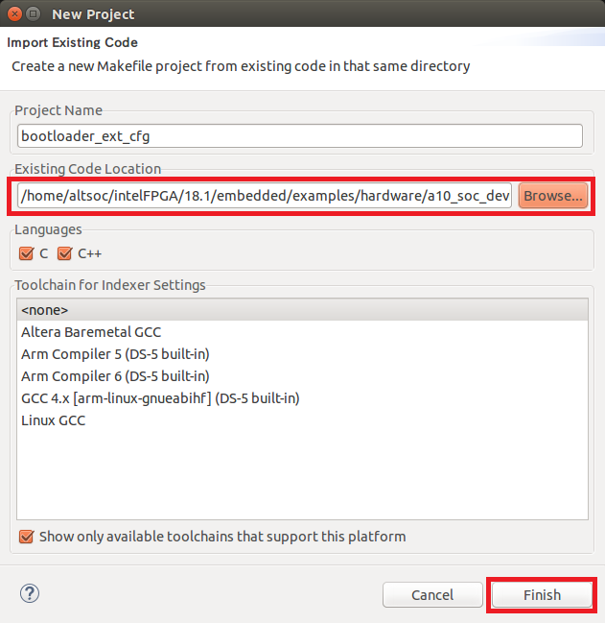605x623 pixels.
Task: Click the minimize button in title bar
Action: (34, 14)
